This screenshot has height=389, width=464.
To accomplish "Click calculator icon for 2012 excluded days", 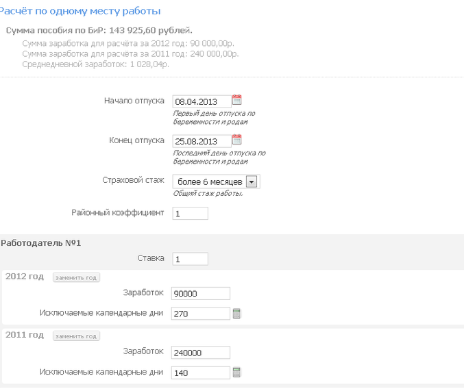I will click(237, 314).
